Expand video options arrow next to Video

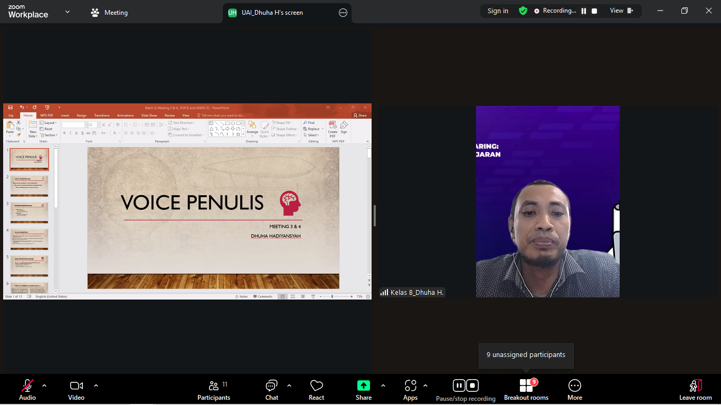(96, 385)
